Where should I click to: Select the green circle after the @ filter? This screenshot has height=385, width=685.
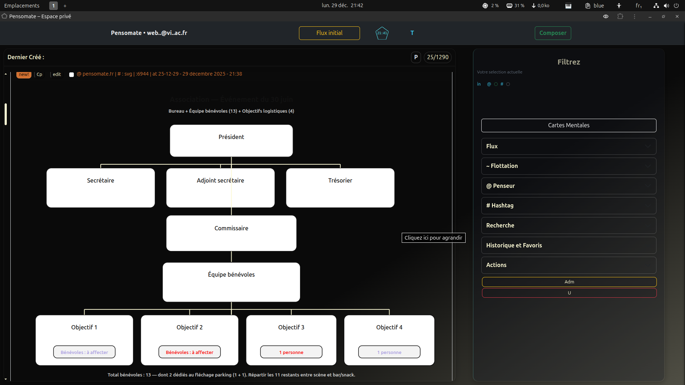pyautogui.click(x=496, y=84)
